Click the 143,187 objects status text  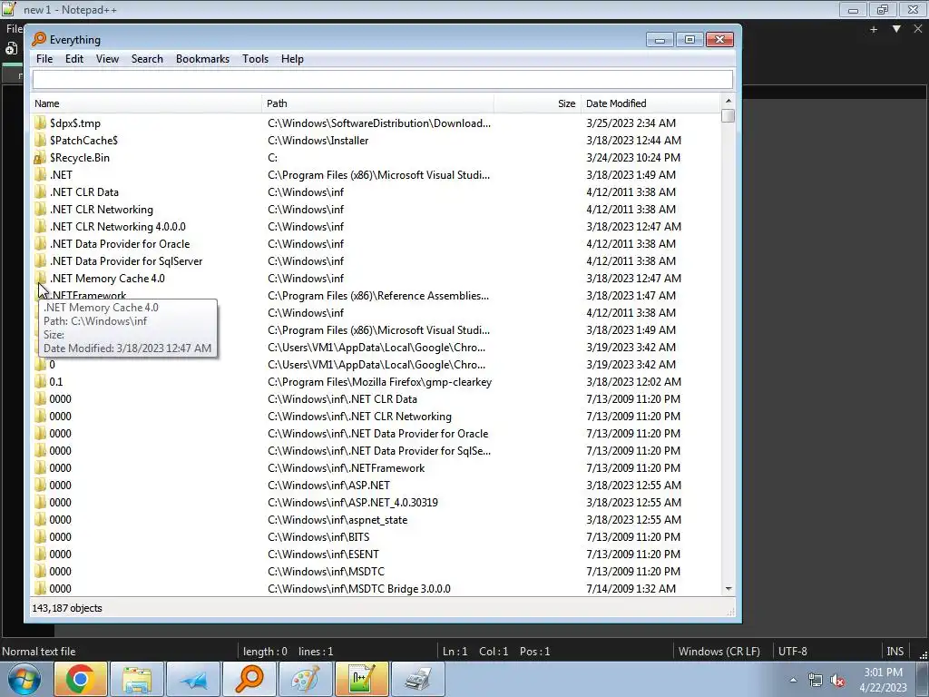pos(67,608)
